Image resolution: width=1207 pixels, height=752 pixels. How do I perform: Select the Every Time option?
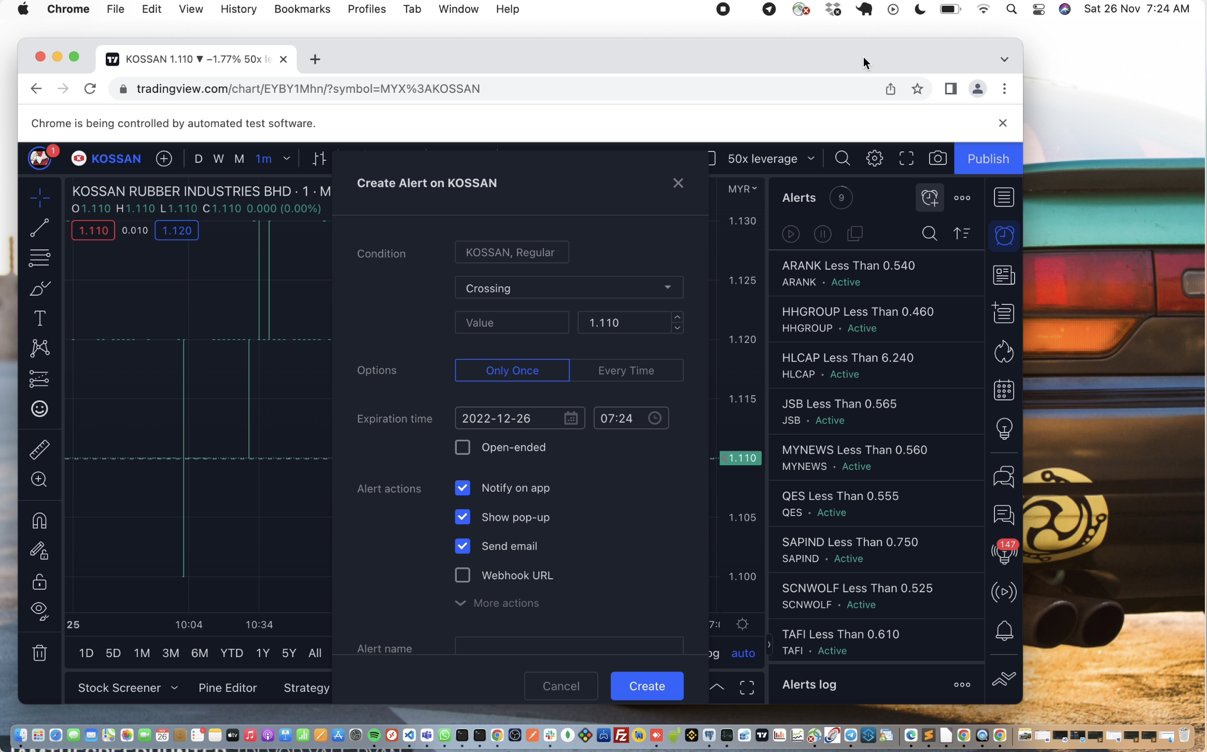[626, 370]
